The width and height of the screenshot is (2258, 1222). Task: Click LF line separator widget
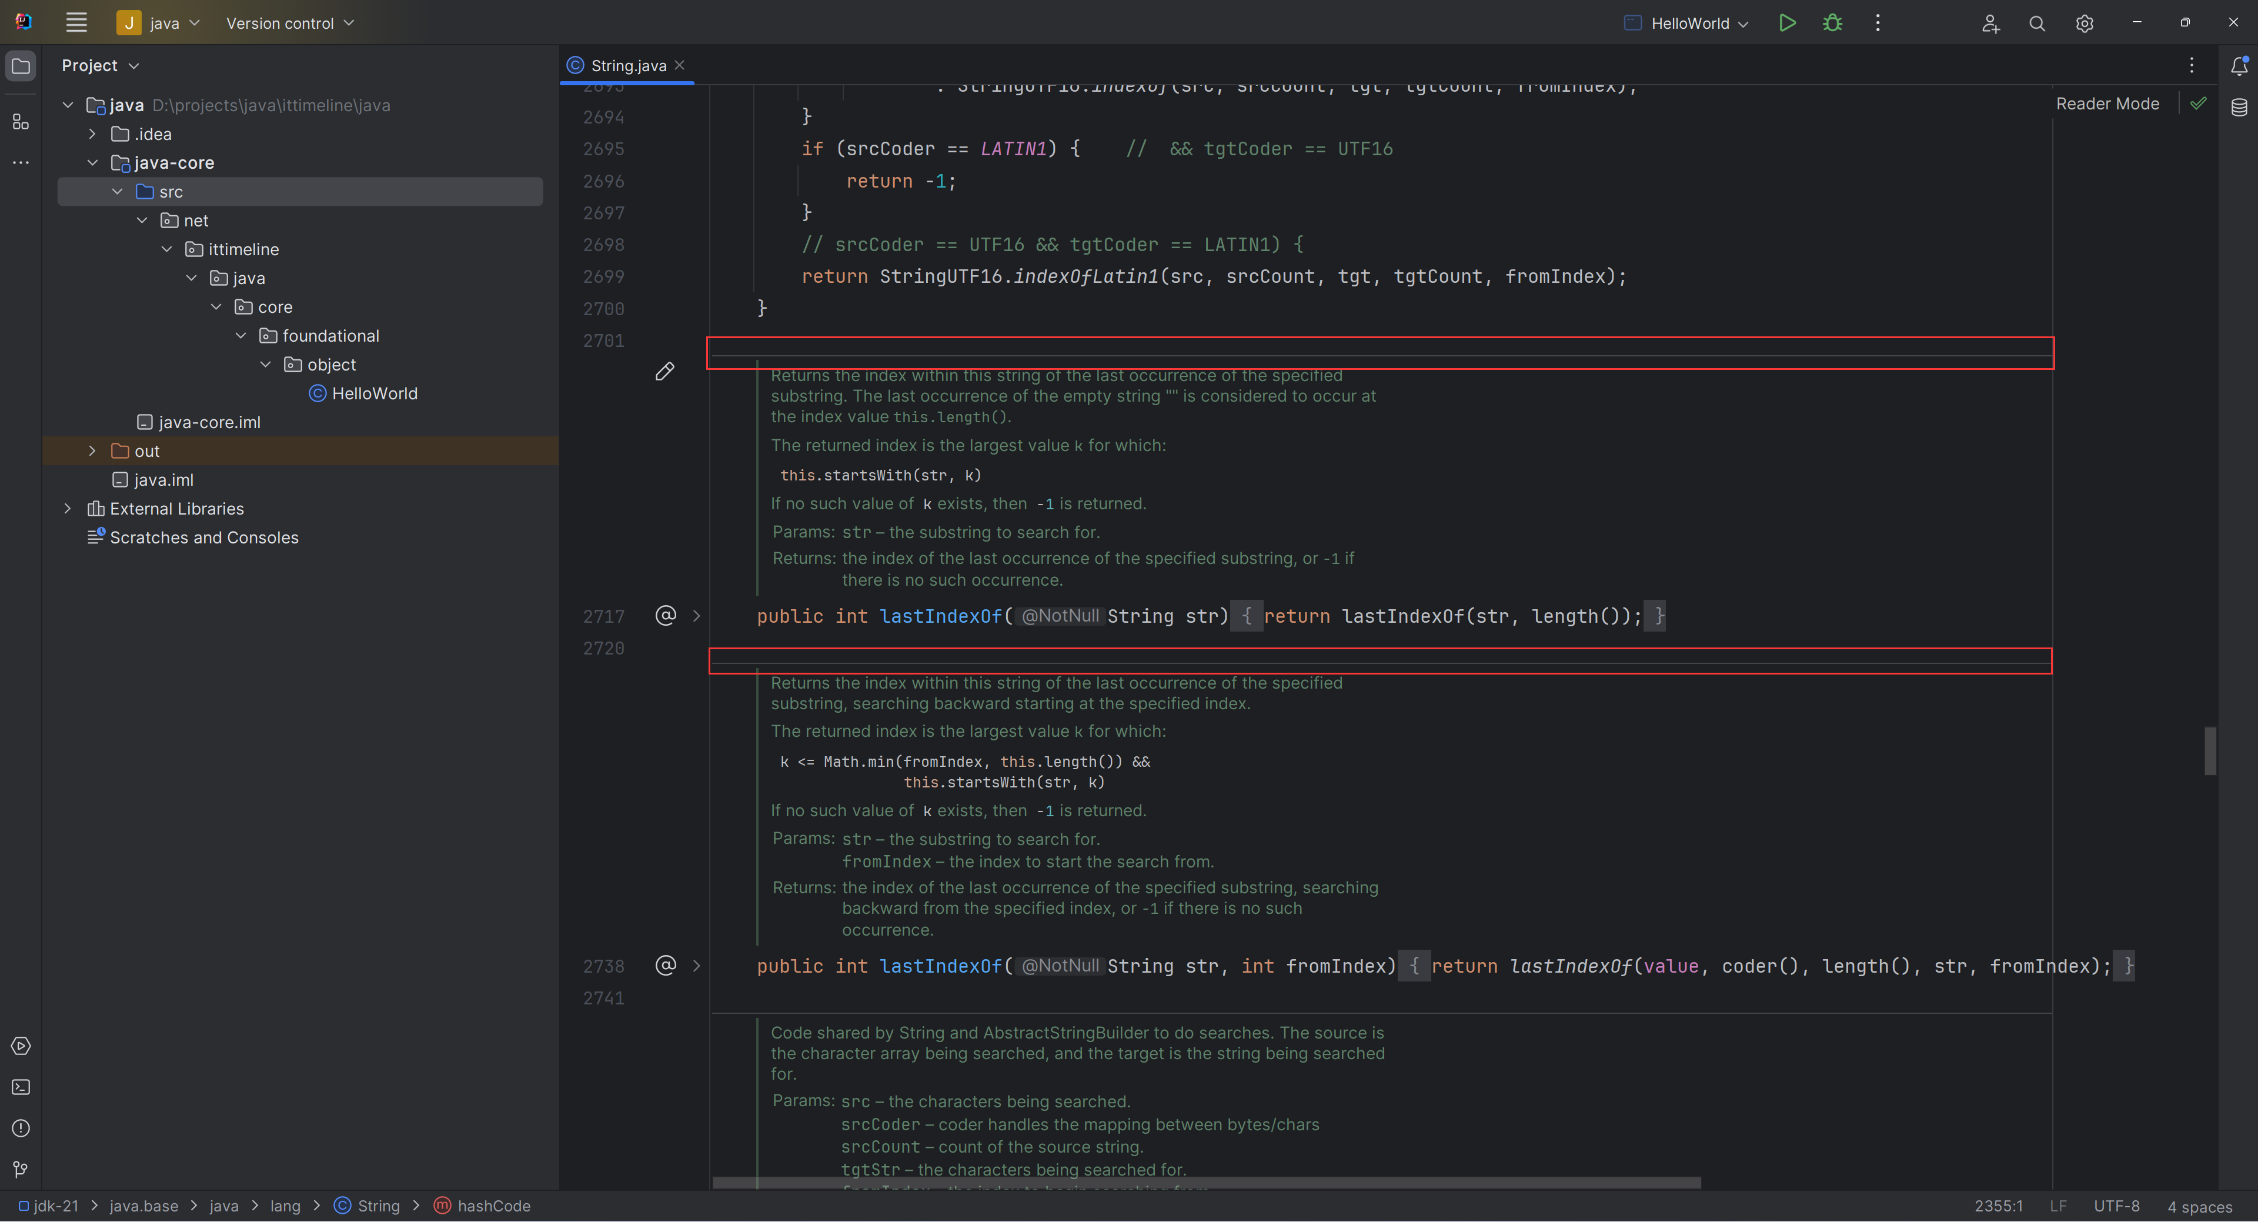2058,1206
